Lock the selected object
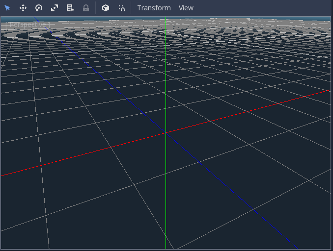Screen dimensions: 333x251 click(86, 8)
